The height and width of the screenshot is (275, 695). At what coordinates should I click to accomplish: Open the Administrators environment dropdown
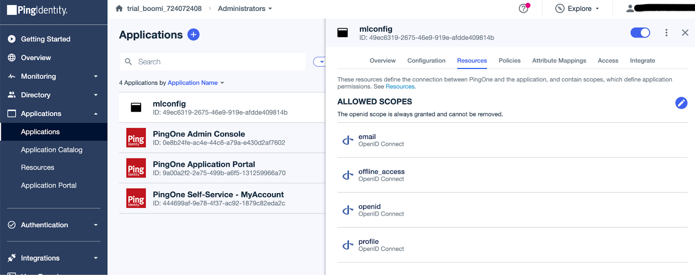coord(245,9)
